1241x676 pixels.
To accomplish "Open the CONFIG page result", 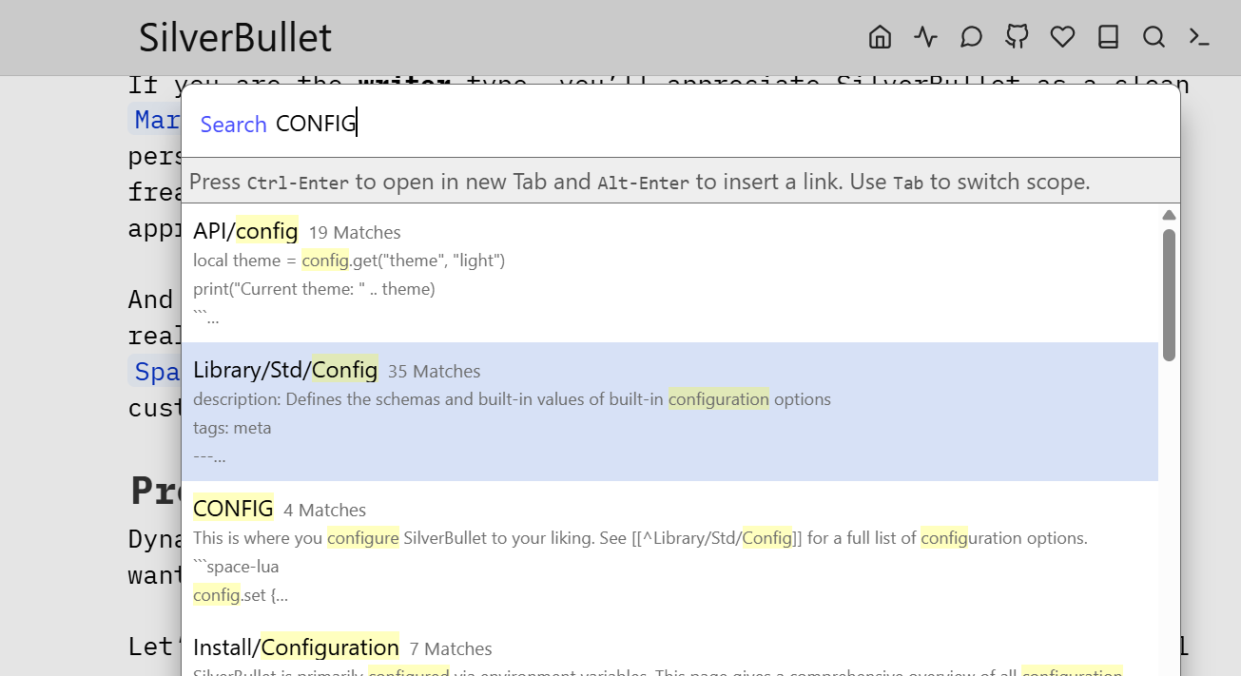I will [233, 509].
